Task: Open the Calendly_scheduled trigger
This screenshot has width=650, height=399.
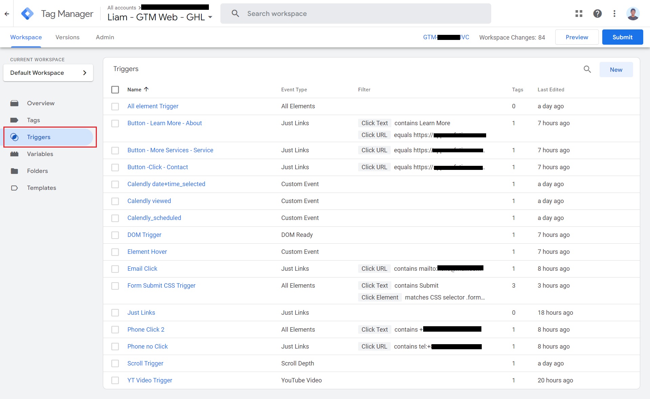Action: point(154,218)
